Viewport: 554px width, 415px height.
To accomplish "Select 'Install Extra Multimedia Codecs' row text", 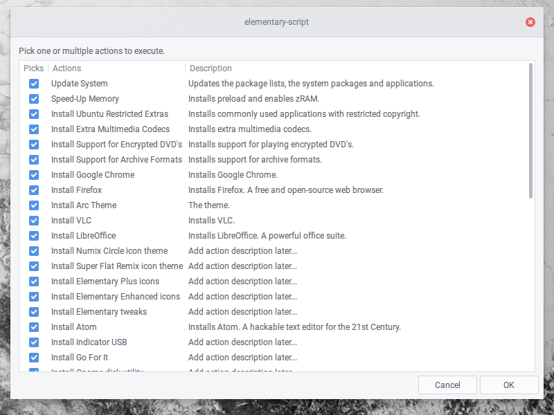I will 111,129.
